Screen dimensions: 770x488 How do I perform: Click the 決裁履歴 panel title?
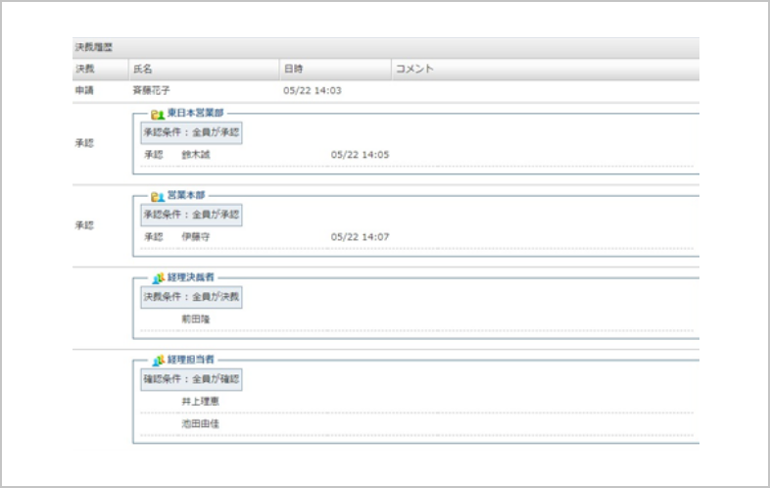click(91, 47)
